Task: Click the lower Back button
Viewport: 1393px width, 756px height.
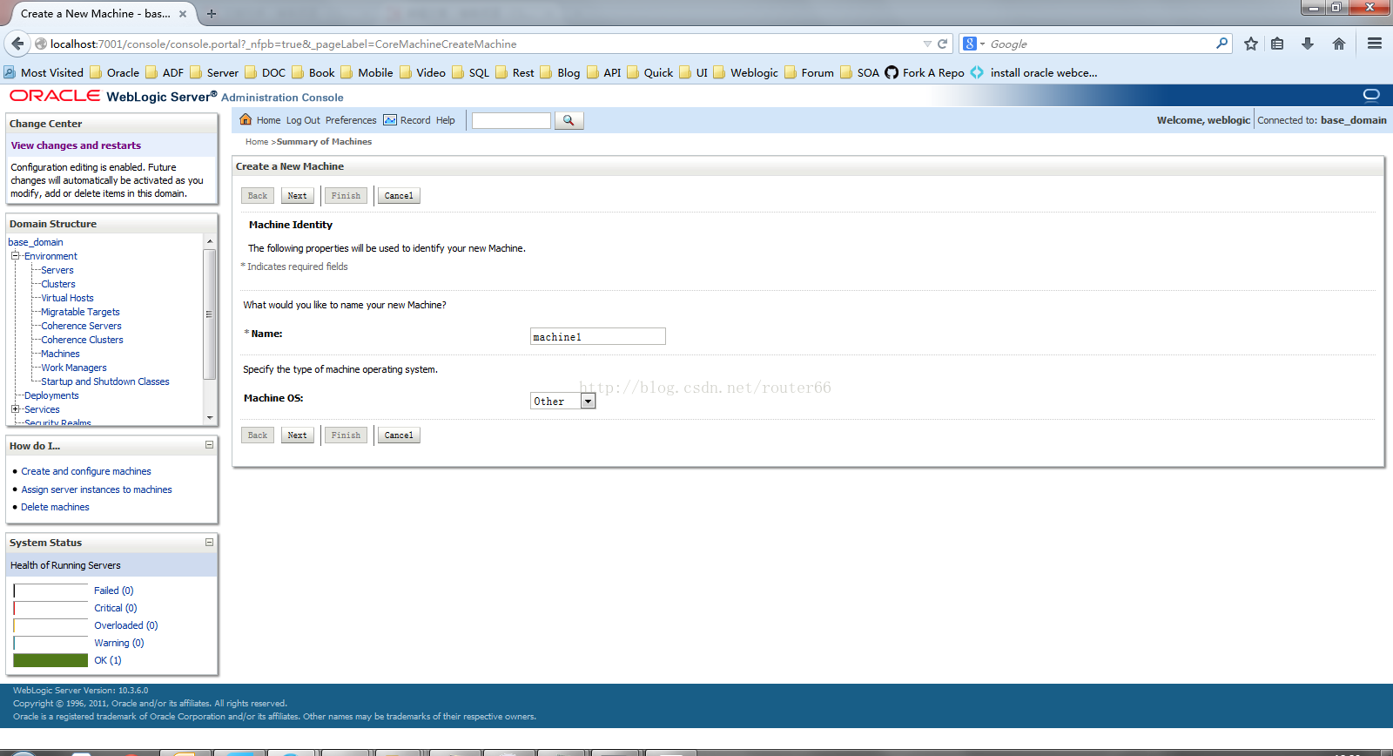Action: click(258, 435)
